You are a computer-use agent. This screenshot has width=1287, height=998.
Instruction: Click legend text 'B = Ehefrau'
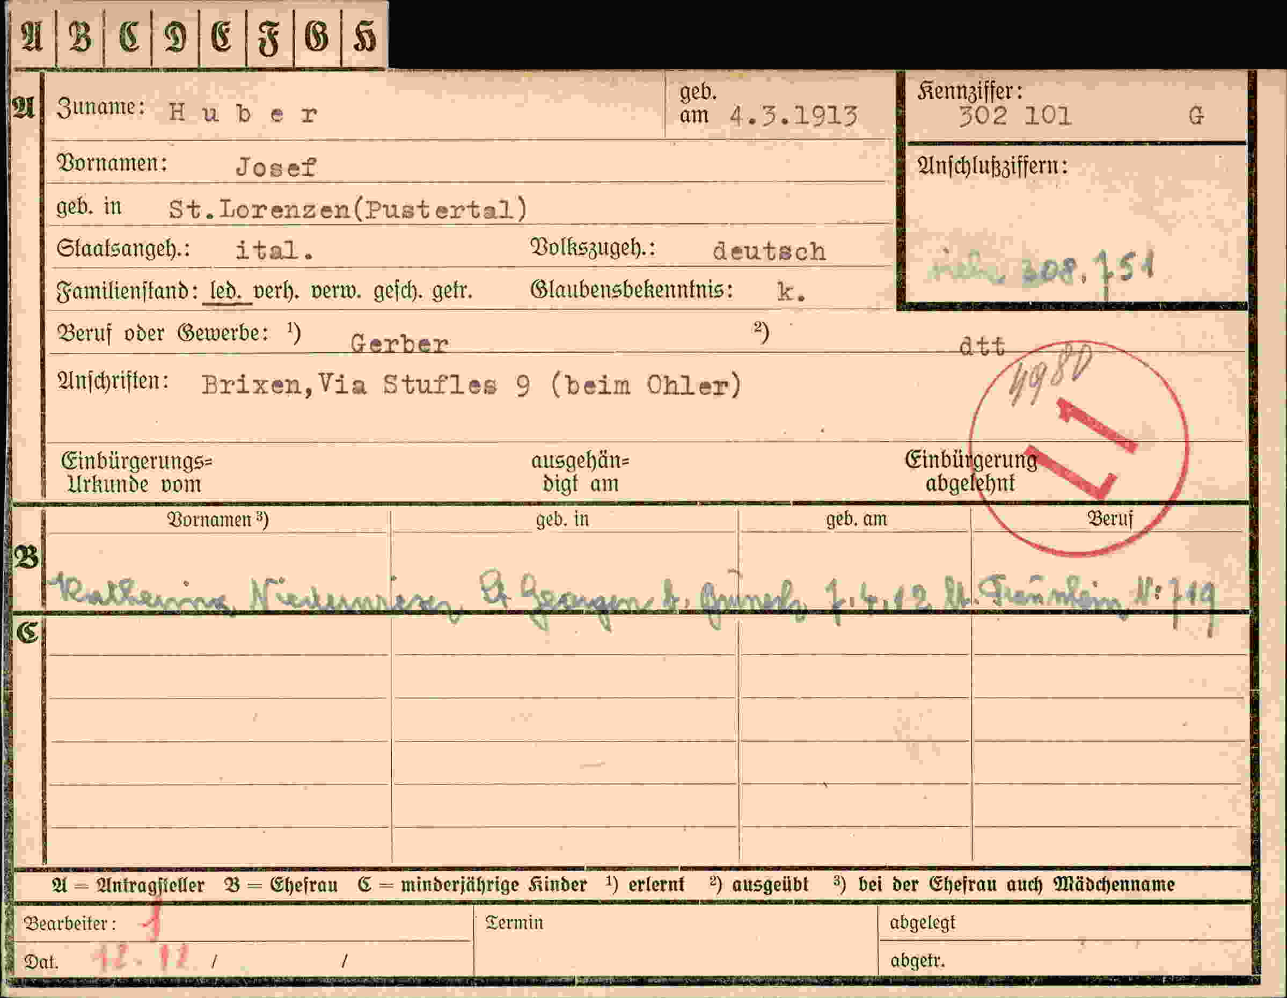tap(281, 885)
